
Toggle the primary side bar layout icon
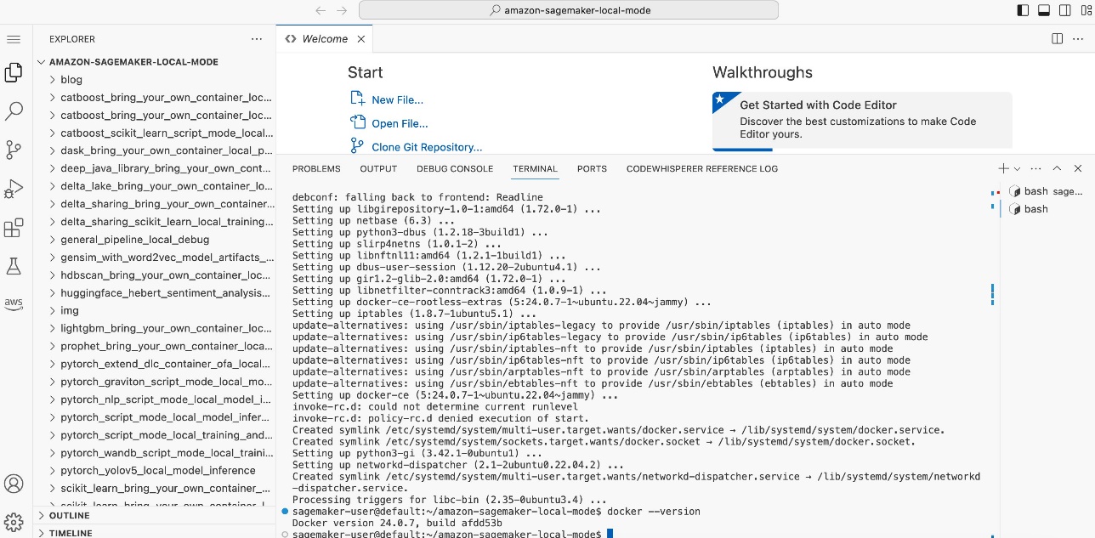click(x=1023, y=11)
